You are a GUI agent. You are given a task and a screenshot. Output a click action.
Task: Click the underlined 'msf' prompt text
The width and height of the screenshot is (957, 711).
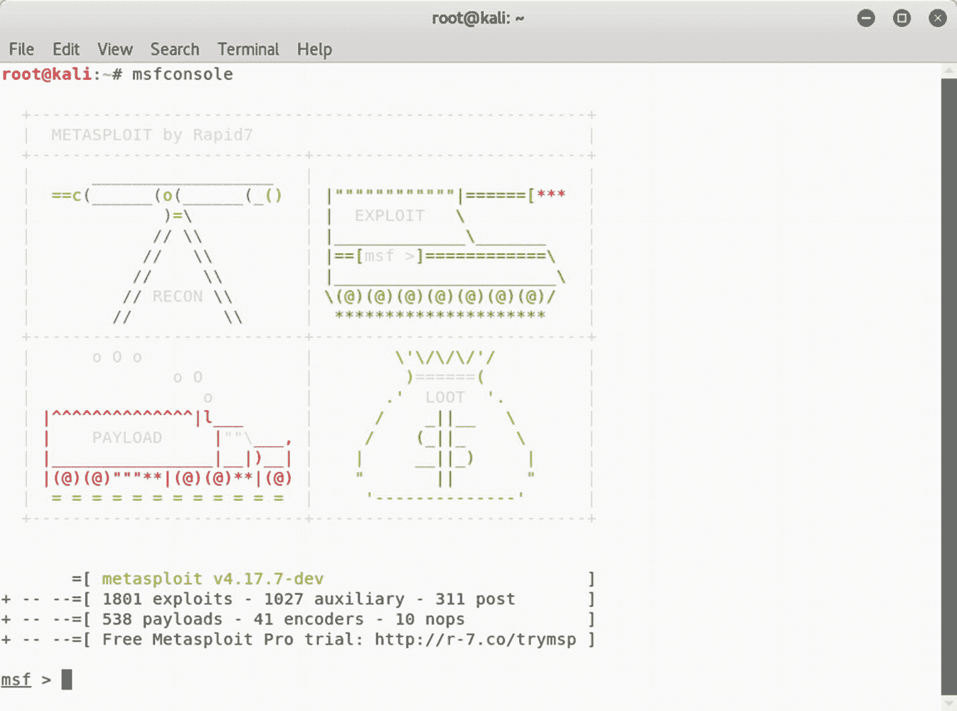tap(16, 679)
